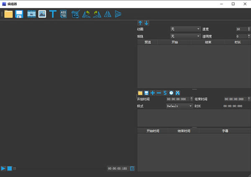Open the 渐隐 dropdown
Image resolution: width=251 pixels, height=177 pixels.
click(186, 36)
